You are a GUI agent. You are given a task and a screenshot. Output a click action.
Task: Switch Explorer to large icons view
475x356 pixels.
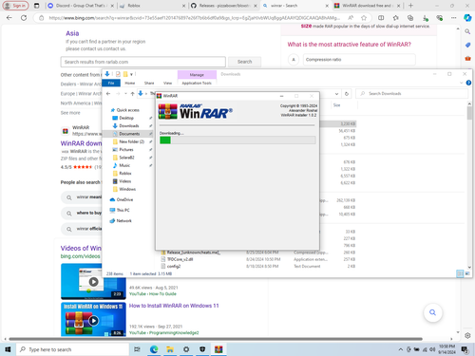tap(467, 273)
